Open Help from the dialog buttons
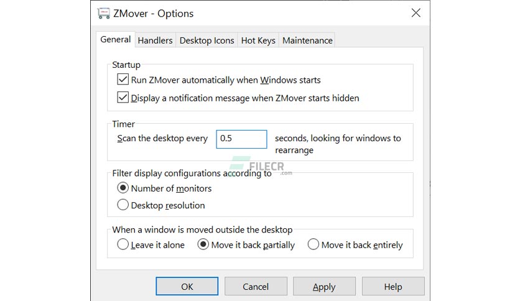 pyautogui.click(x=393, y=286)
